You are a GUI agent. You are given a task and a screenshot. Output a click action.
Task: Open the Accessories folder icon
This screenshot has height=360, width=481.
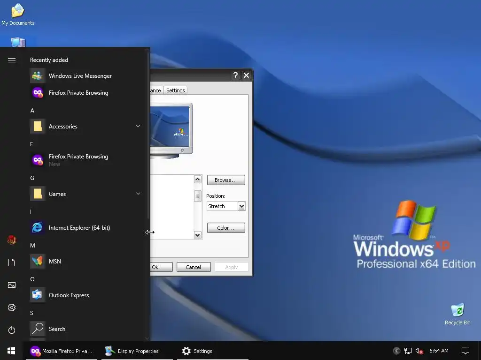(38, 126)
